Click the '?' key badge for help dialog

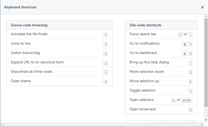(x=191, y=63)
